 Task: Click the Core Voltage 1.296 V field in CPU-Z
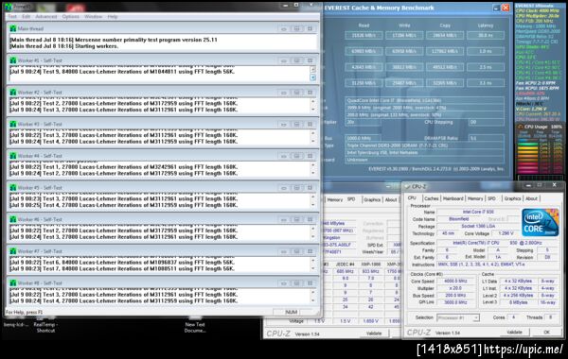506,233
